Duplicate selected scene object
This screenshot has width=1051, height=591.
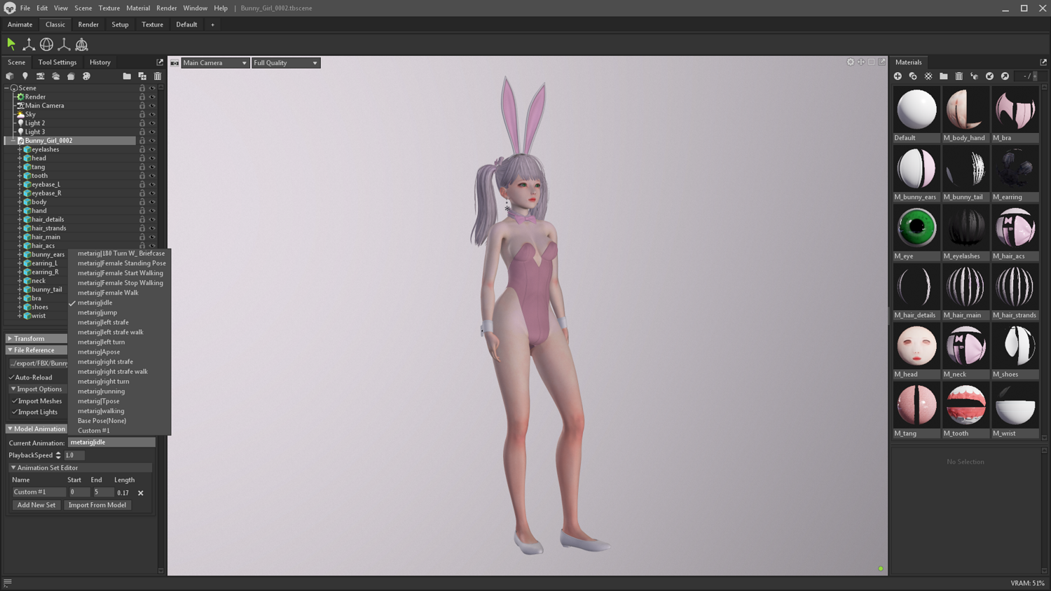pyautogui.click(x=142, y=76)
